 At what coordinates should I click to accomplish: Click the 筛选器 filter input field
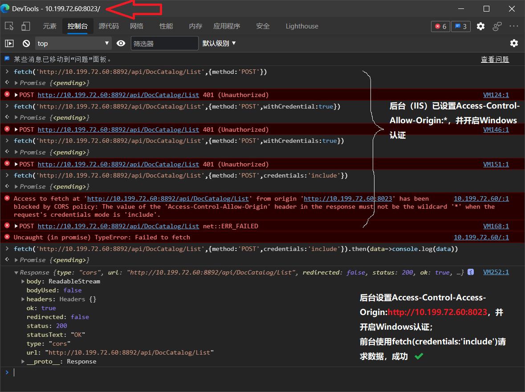(164, 44)
